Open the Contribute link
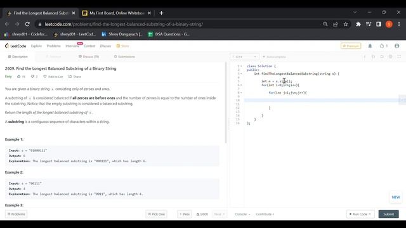Image resolution: width=406 pixels, height=228 pixels. point(265,214)
